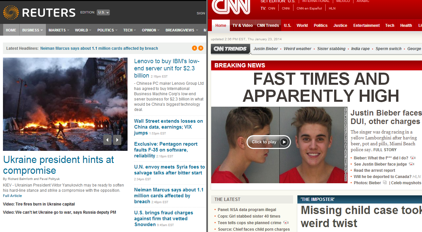Click the Reuters logo
422x232 pixels.
point(39,13)
